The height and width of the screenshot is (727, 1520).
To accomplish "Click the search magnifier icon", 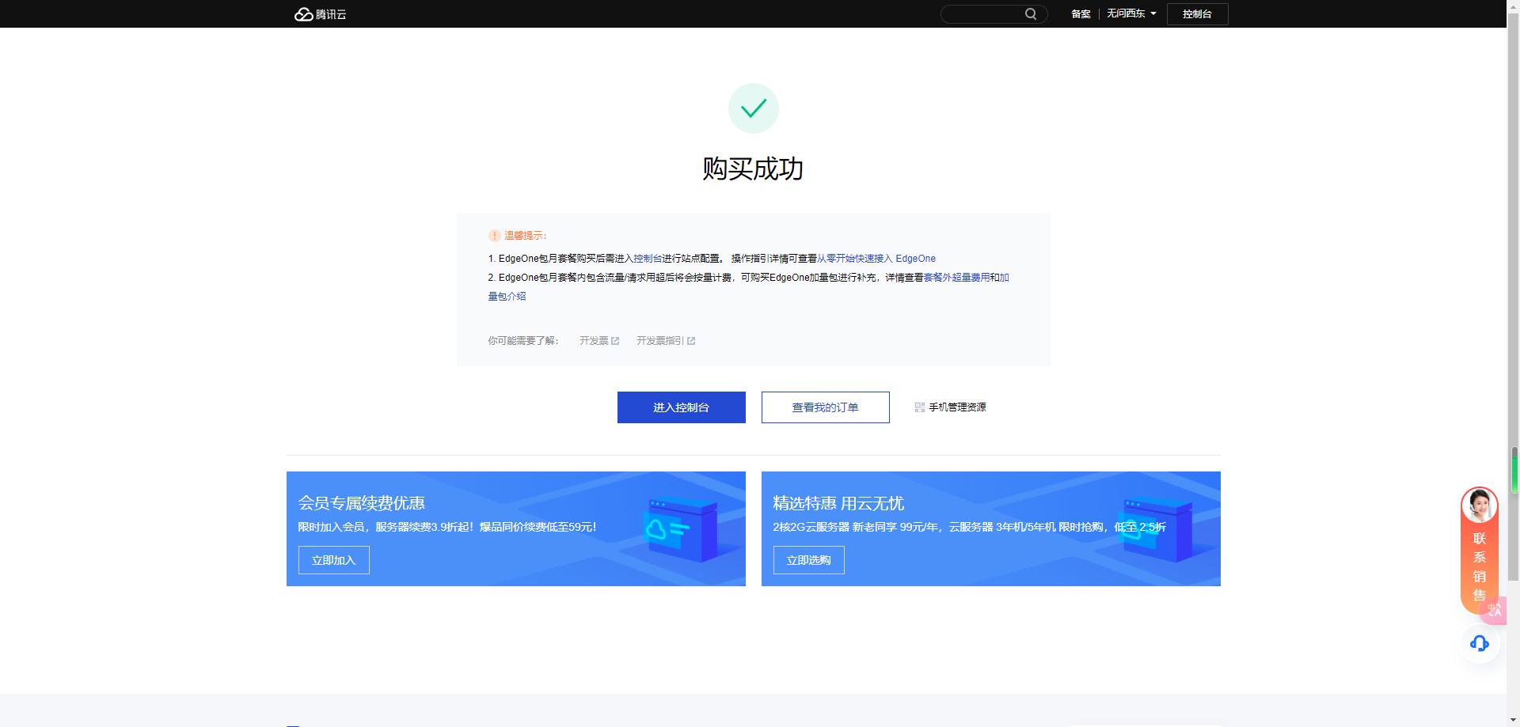I will [x=1031, y=13].
